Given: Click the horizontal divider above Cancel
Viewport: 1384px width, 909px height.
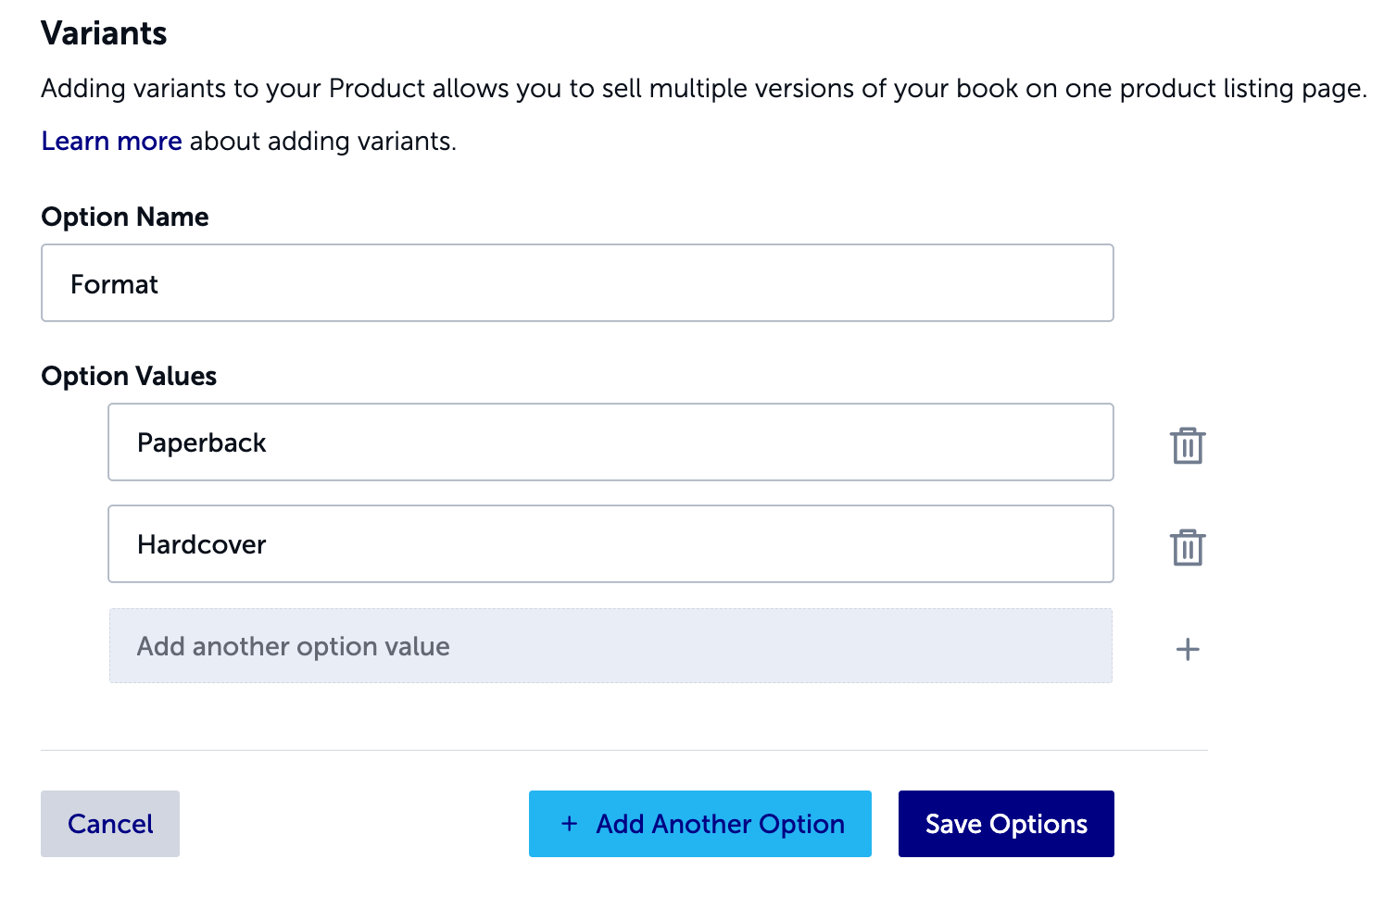Looking at the screenshot, I should [x=623, y=750].
